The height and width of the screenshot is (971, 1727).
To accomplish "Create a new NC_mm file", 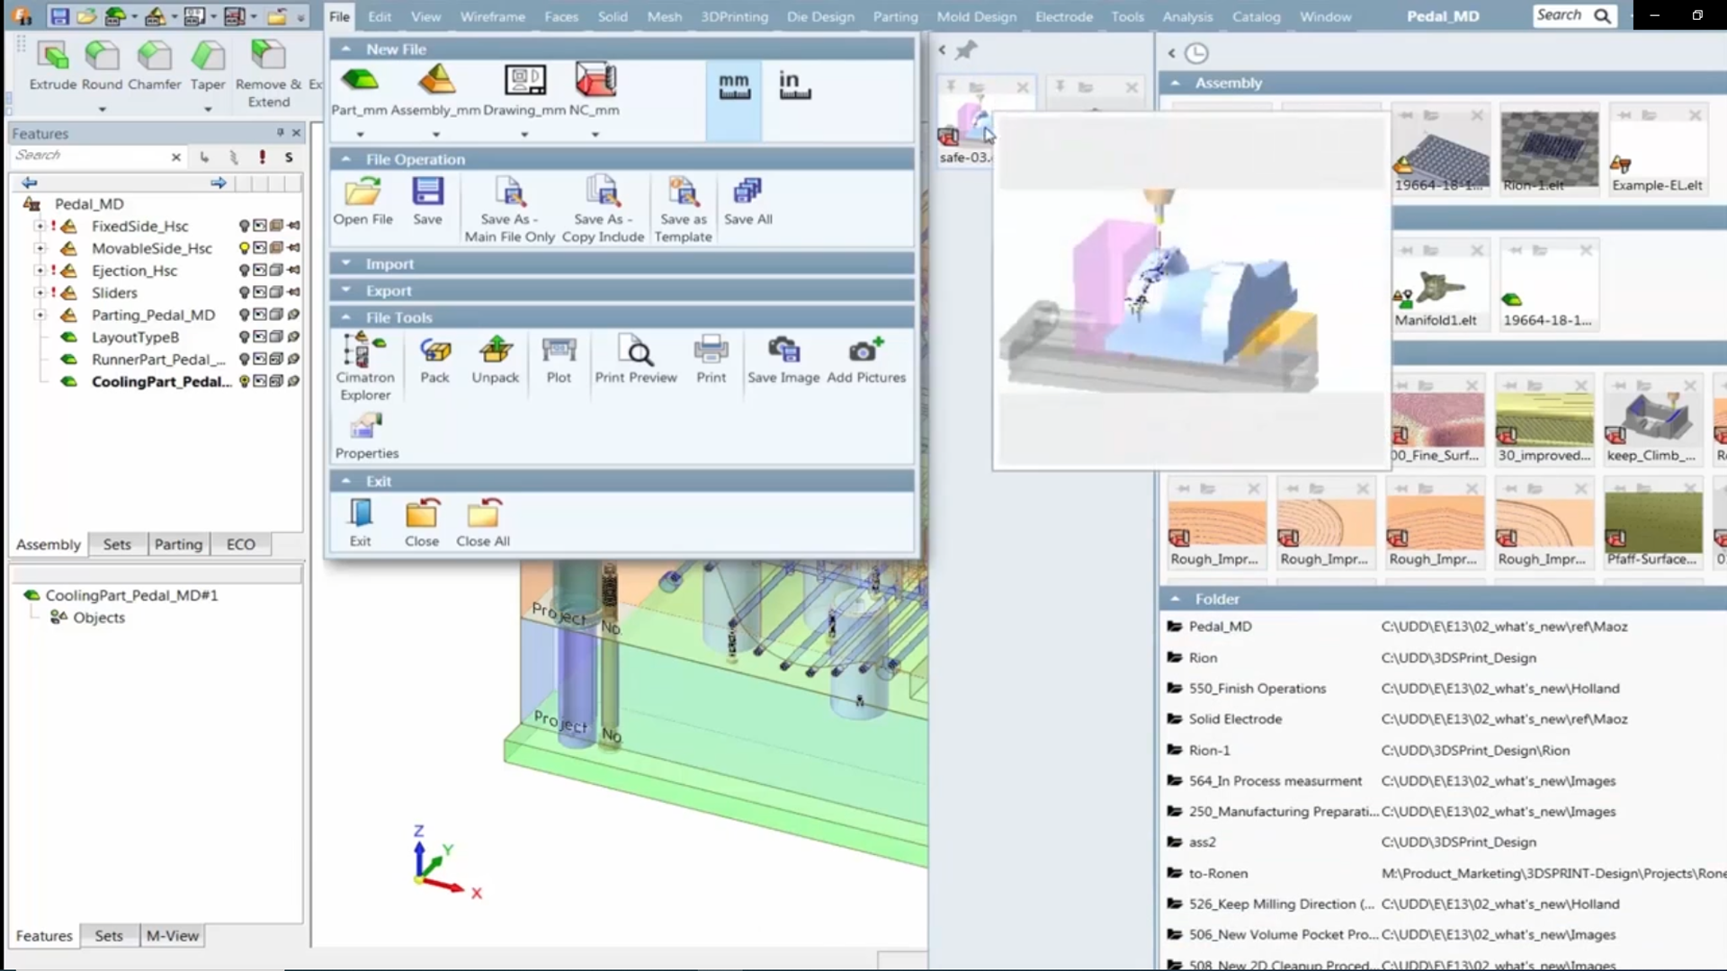I will (595, 90).
